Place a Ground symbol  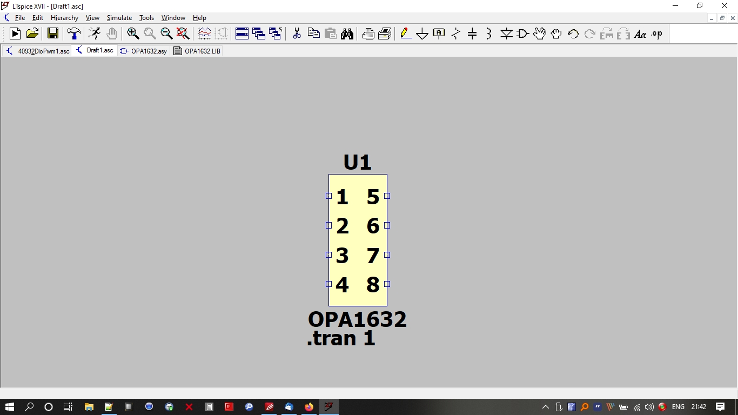422,34
